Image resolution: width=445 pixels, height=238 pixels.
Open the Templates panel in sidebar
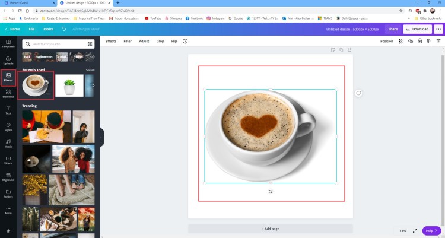8,43
